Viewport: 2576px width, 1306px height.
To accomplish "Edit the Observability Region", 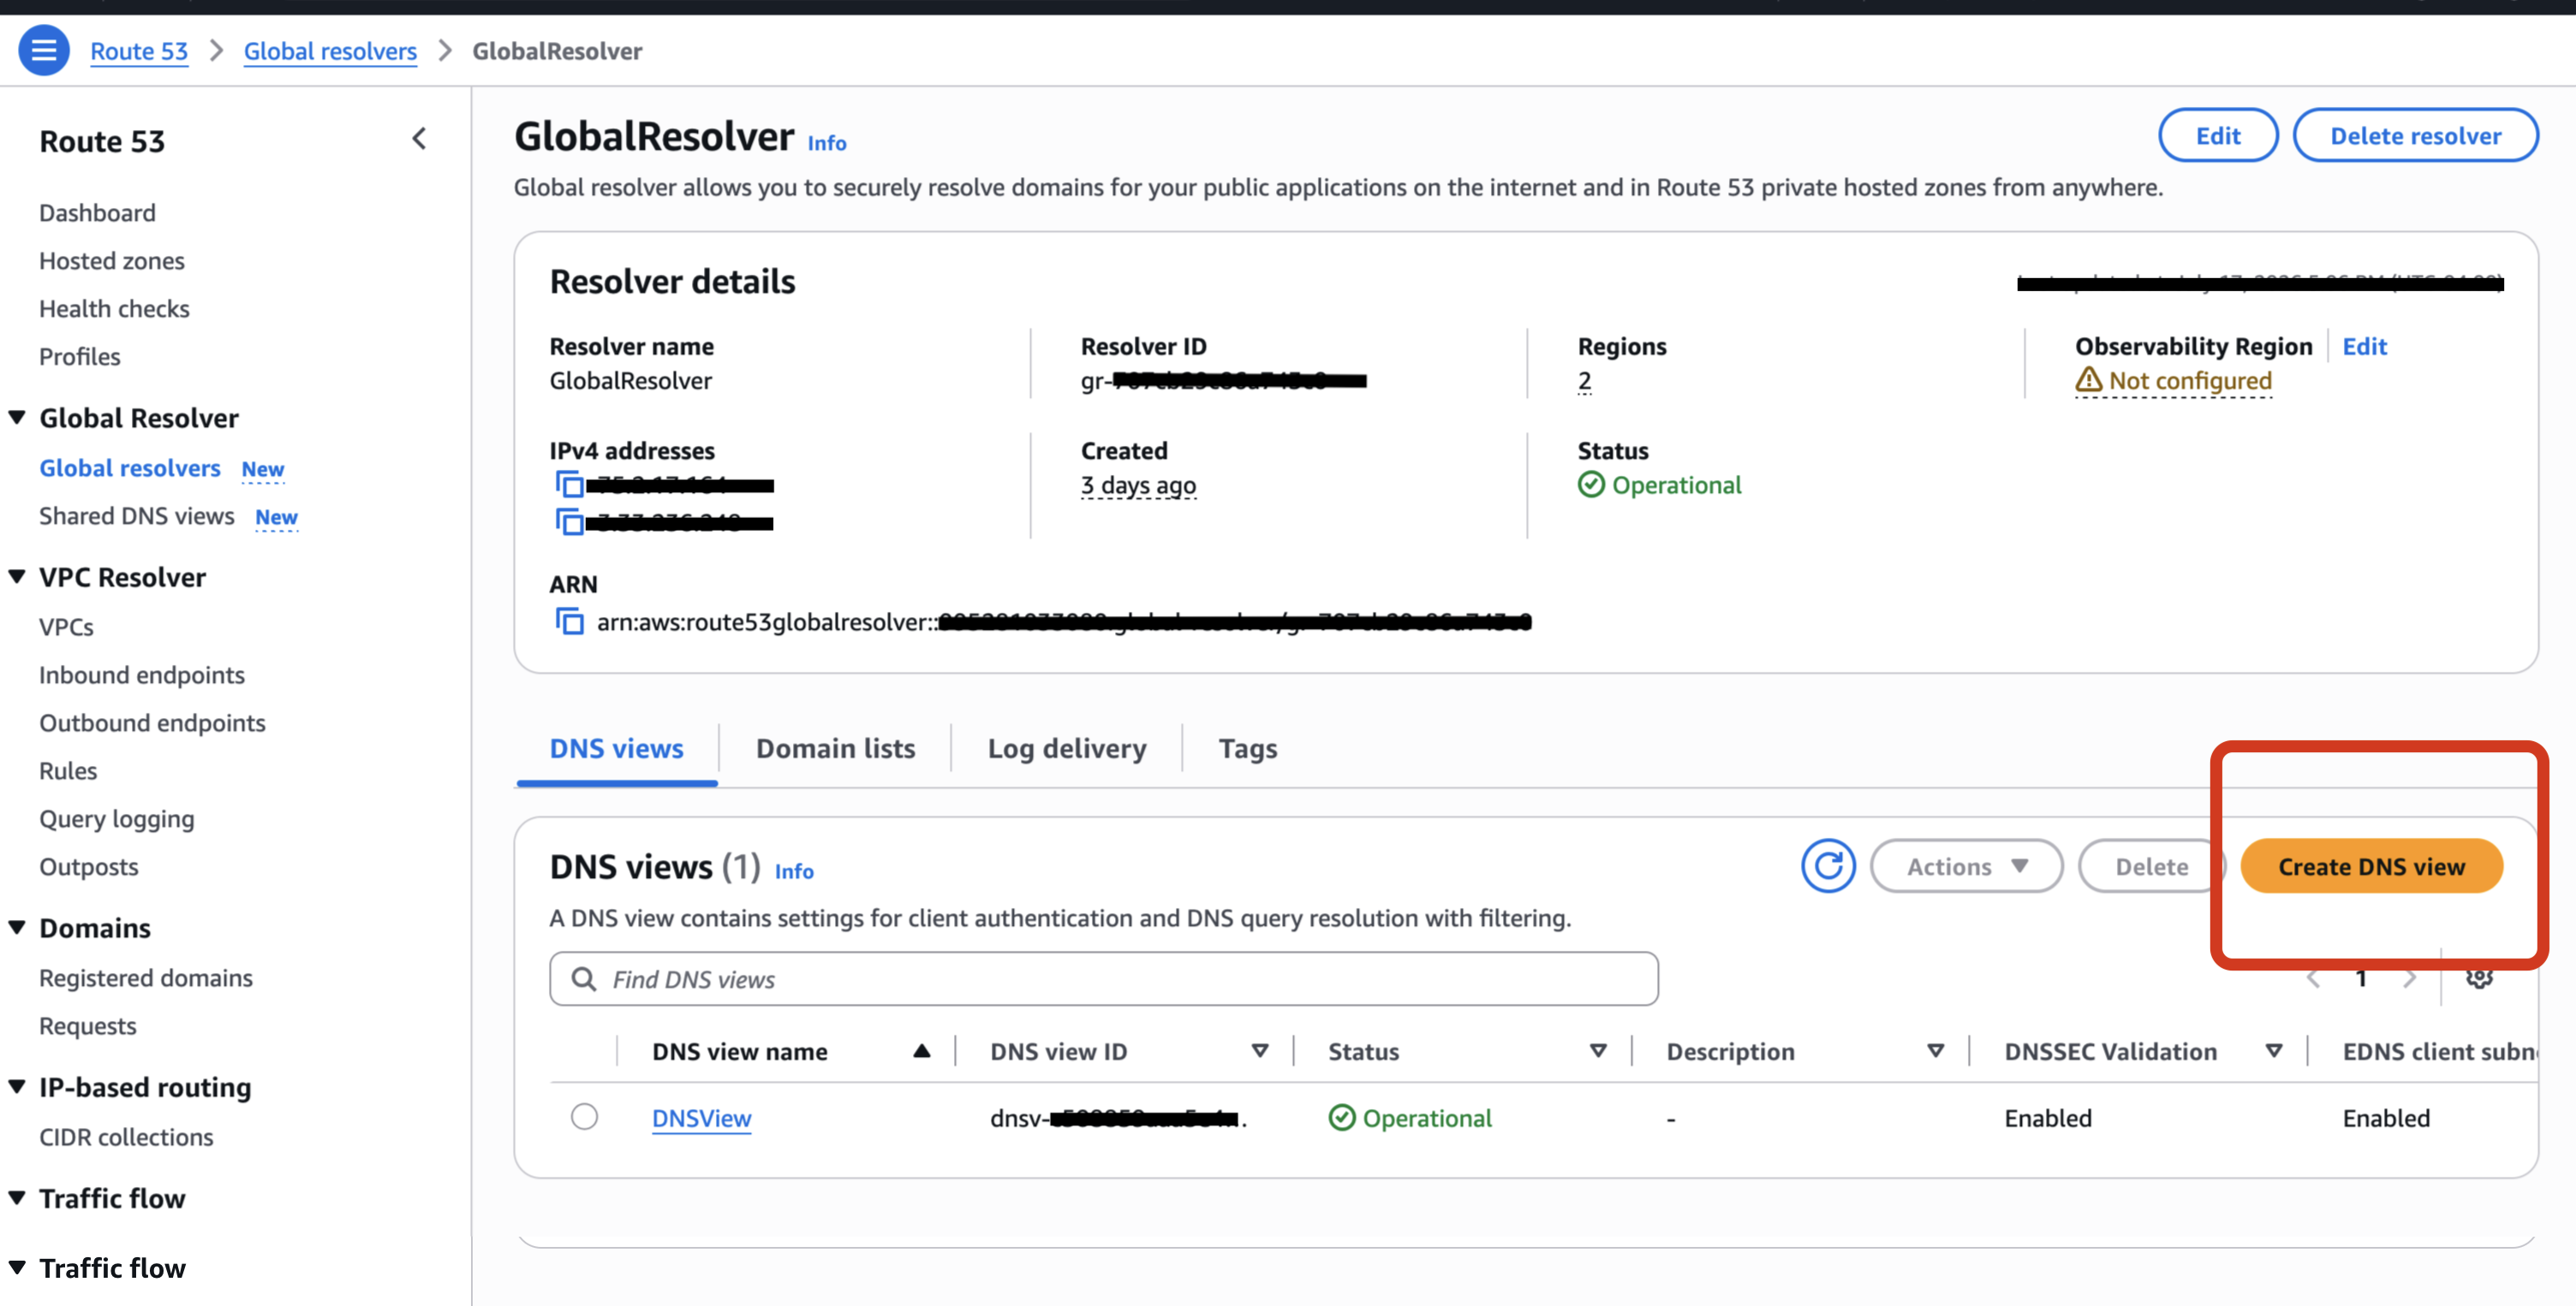I will tap(2364, 346).
